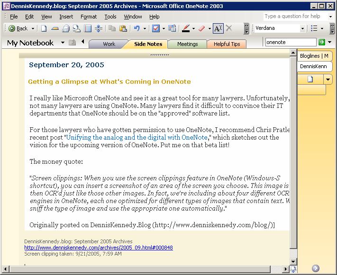Open the Window menu
Screen dimensions: 337x275
tap(133, 17)
